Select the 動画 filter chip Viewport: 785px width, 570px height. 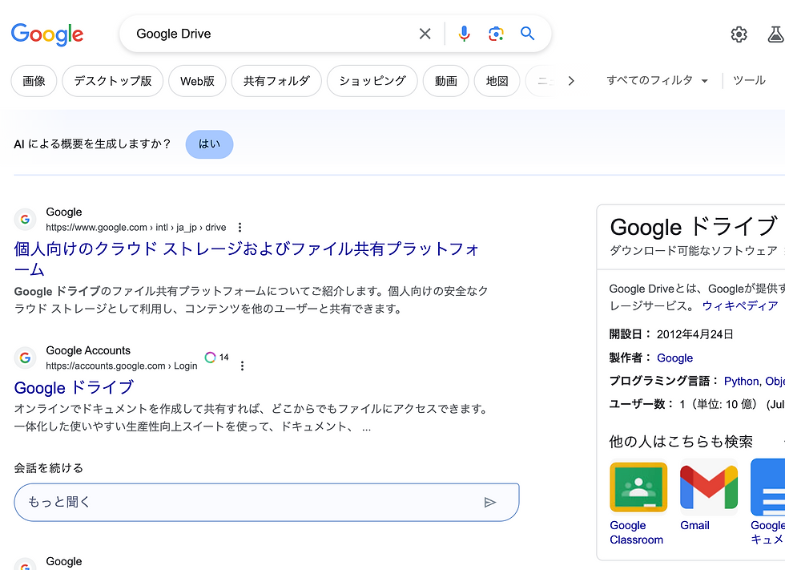tap(445, 81)
